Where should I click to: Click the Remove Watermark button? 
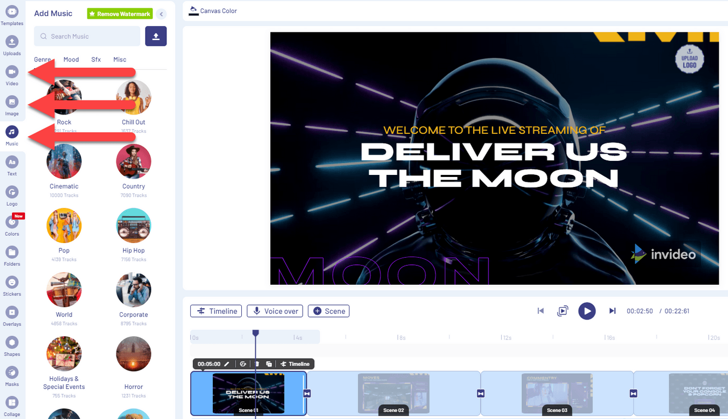120,14
